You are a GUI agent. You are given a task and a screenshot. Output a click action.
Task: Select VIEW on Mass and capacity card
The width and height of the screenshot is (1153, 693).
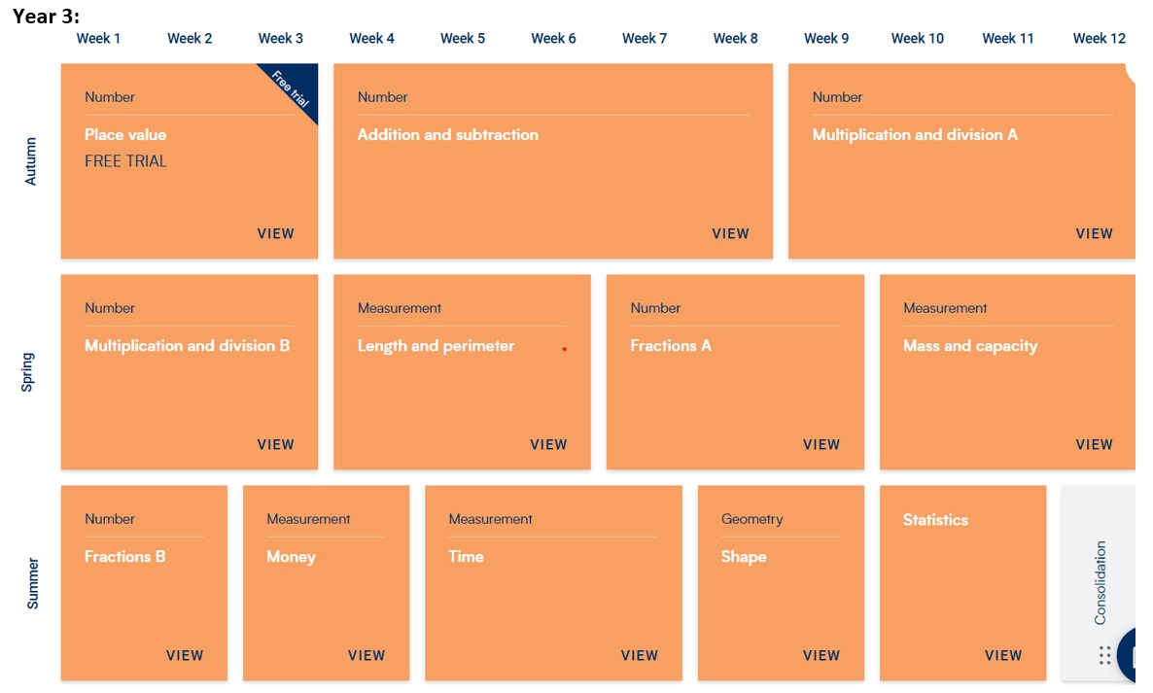coord(1094,444)
